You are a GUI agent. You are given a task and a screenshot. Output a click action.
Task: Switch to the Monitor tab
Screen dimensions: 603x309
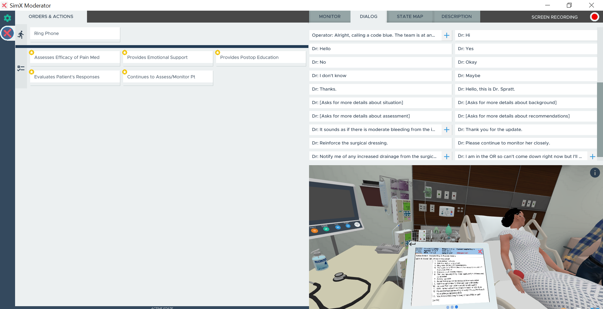(329, 17)
